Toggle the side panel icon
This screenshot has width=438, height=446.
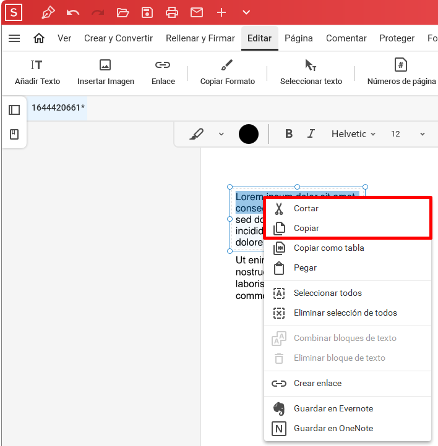tap(14, 110)
